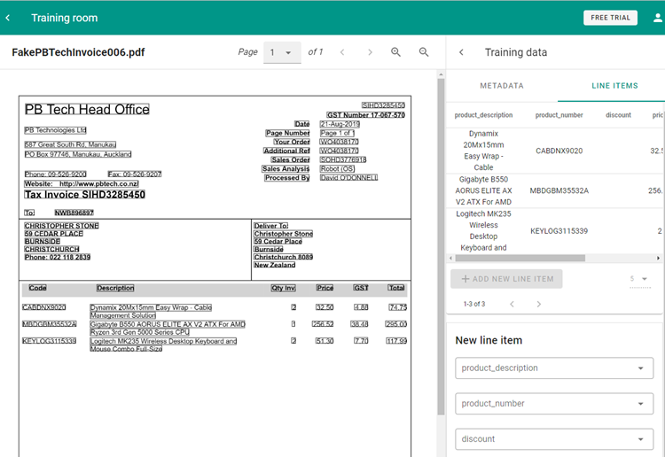The image size is (665, 457).
Task: Open the page number dropdown
Action: [282, 52]
